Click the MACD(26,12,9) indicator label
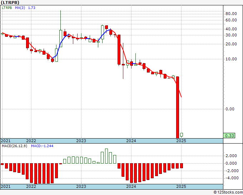This screenshot has width=243, height=195. [14, 146]
